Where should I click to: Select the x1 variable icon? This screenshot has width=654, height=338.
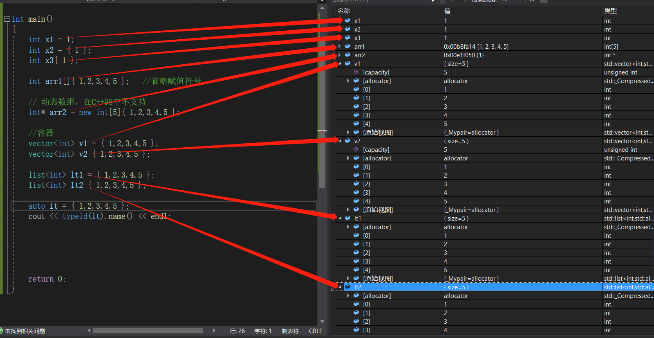[x=348, y=20]
